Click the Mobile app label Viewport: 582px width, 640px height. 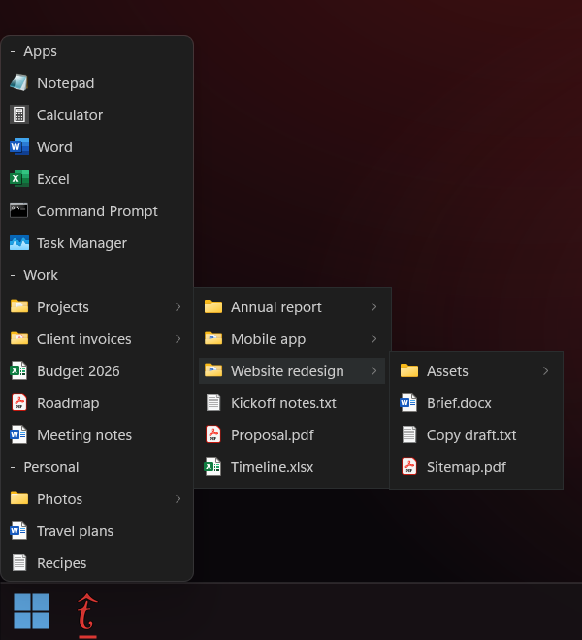tap(269, 339)
